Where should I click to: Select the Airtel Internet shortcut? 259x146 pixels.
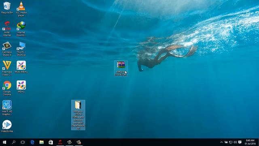click(x=7, y=29)
